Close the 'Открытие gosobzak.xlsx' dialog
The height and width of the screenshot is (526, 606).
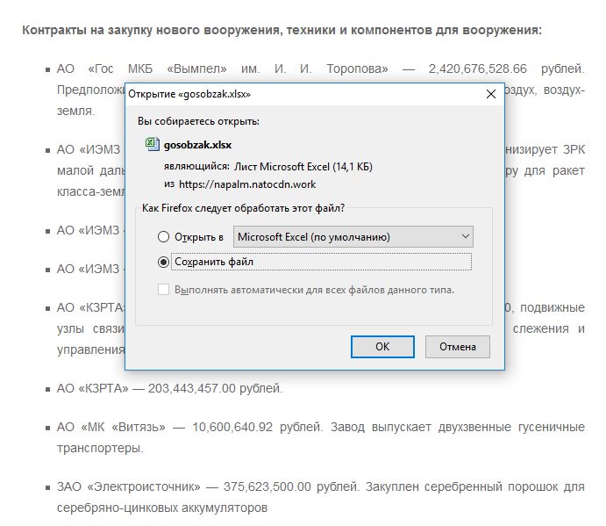(x=491, y=94)
